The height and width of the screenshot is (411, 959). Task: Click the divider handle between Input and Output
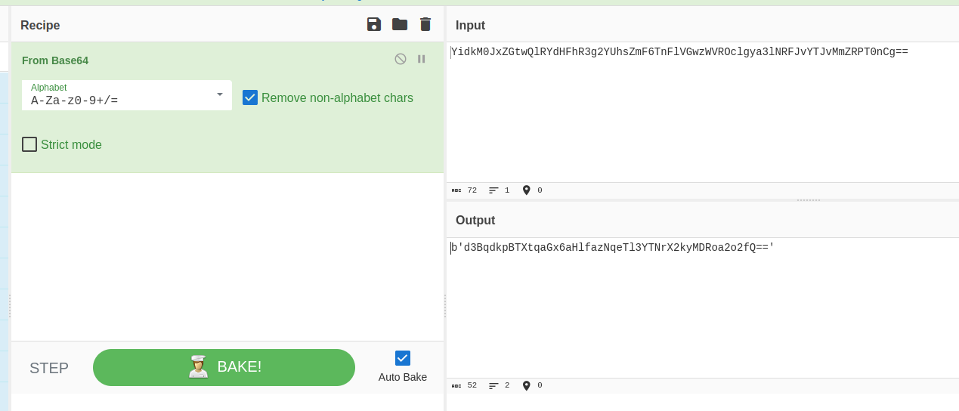pos(809,200)
